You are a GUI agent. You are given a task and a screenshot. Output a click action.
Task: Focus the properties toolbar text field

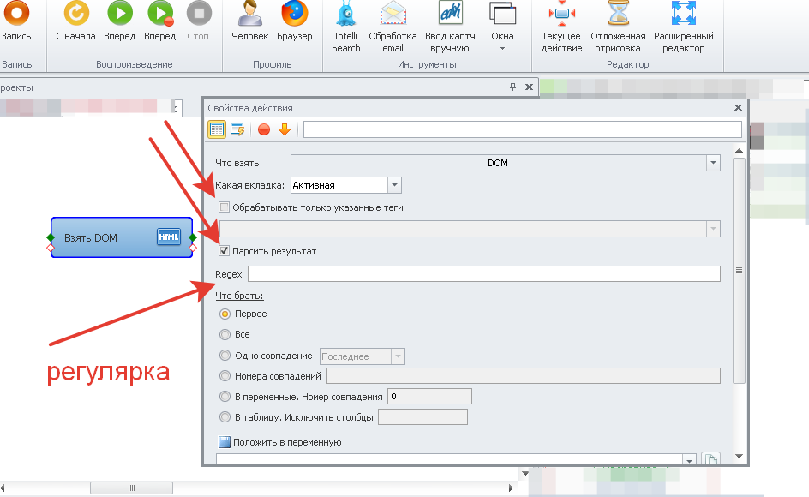(x=522, y=129)
